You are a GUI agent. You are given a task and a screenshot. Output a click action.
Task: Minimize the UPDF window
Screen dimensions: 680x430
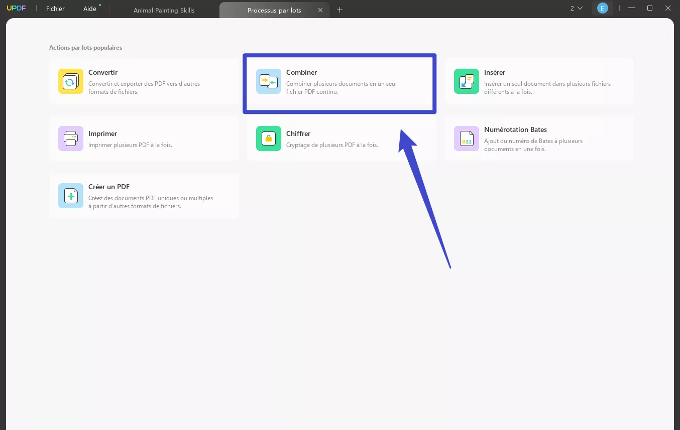(632, 9)
